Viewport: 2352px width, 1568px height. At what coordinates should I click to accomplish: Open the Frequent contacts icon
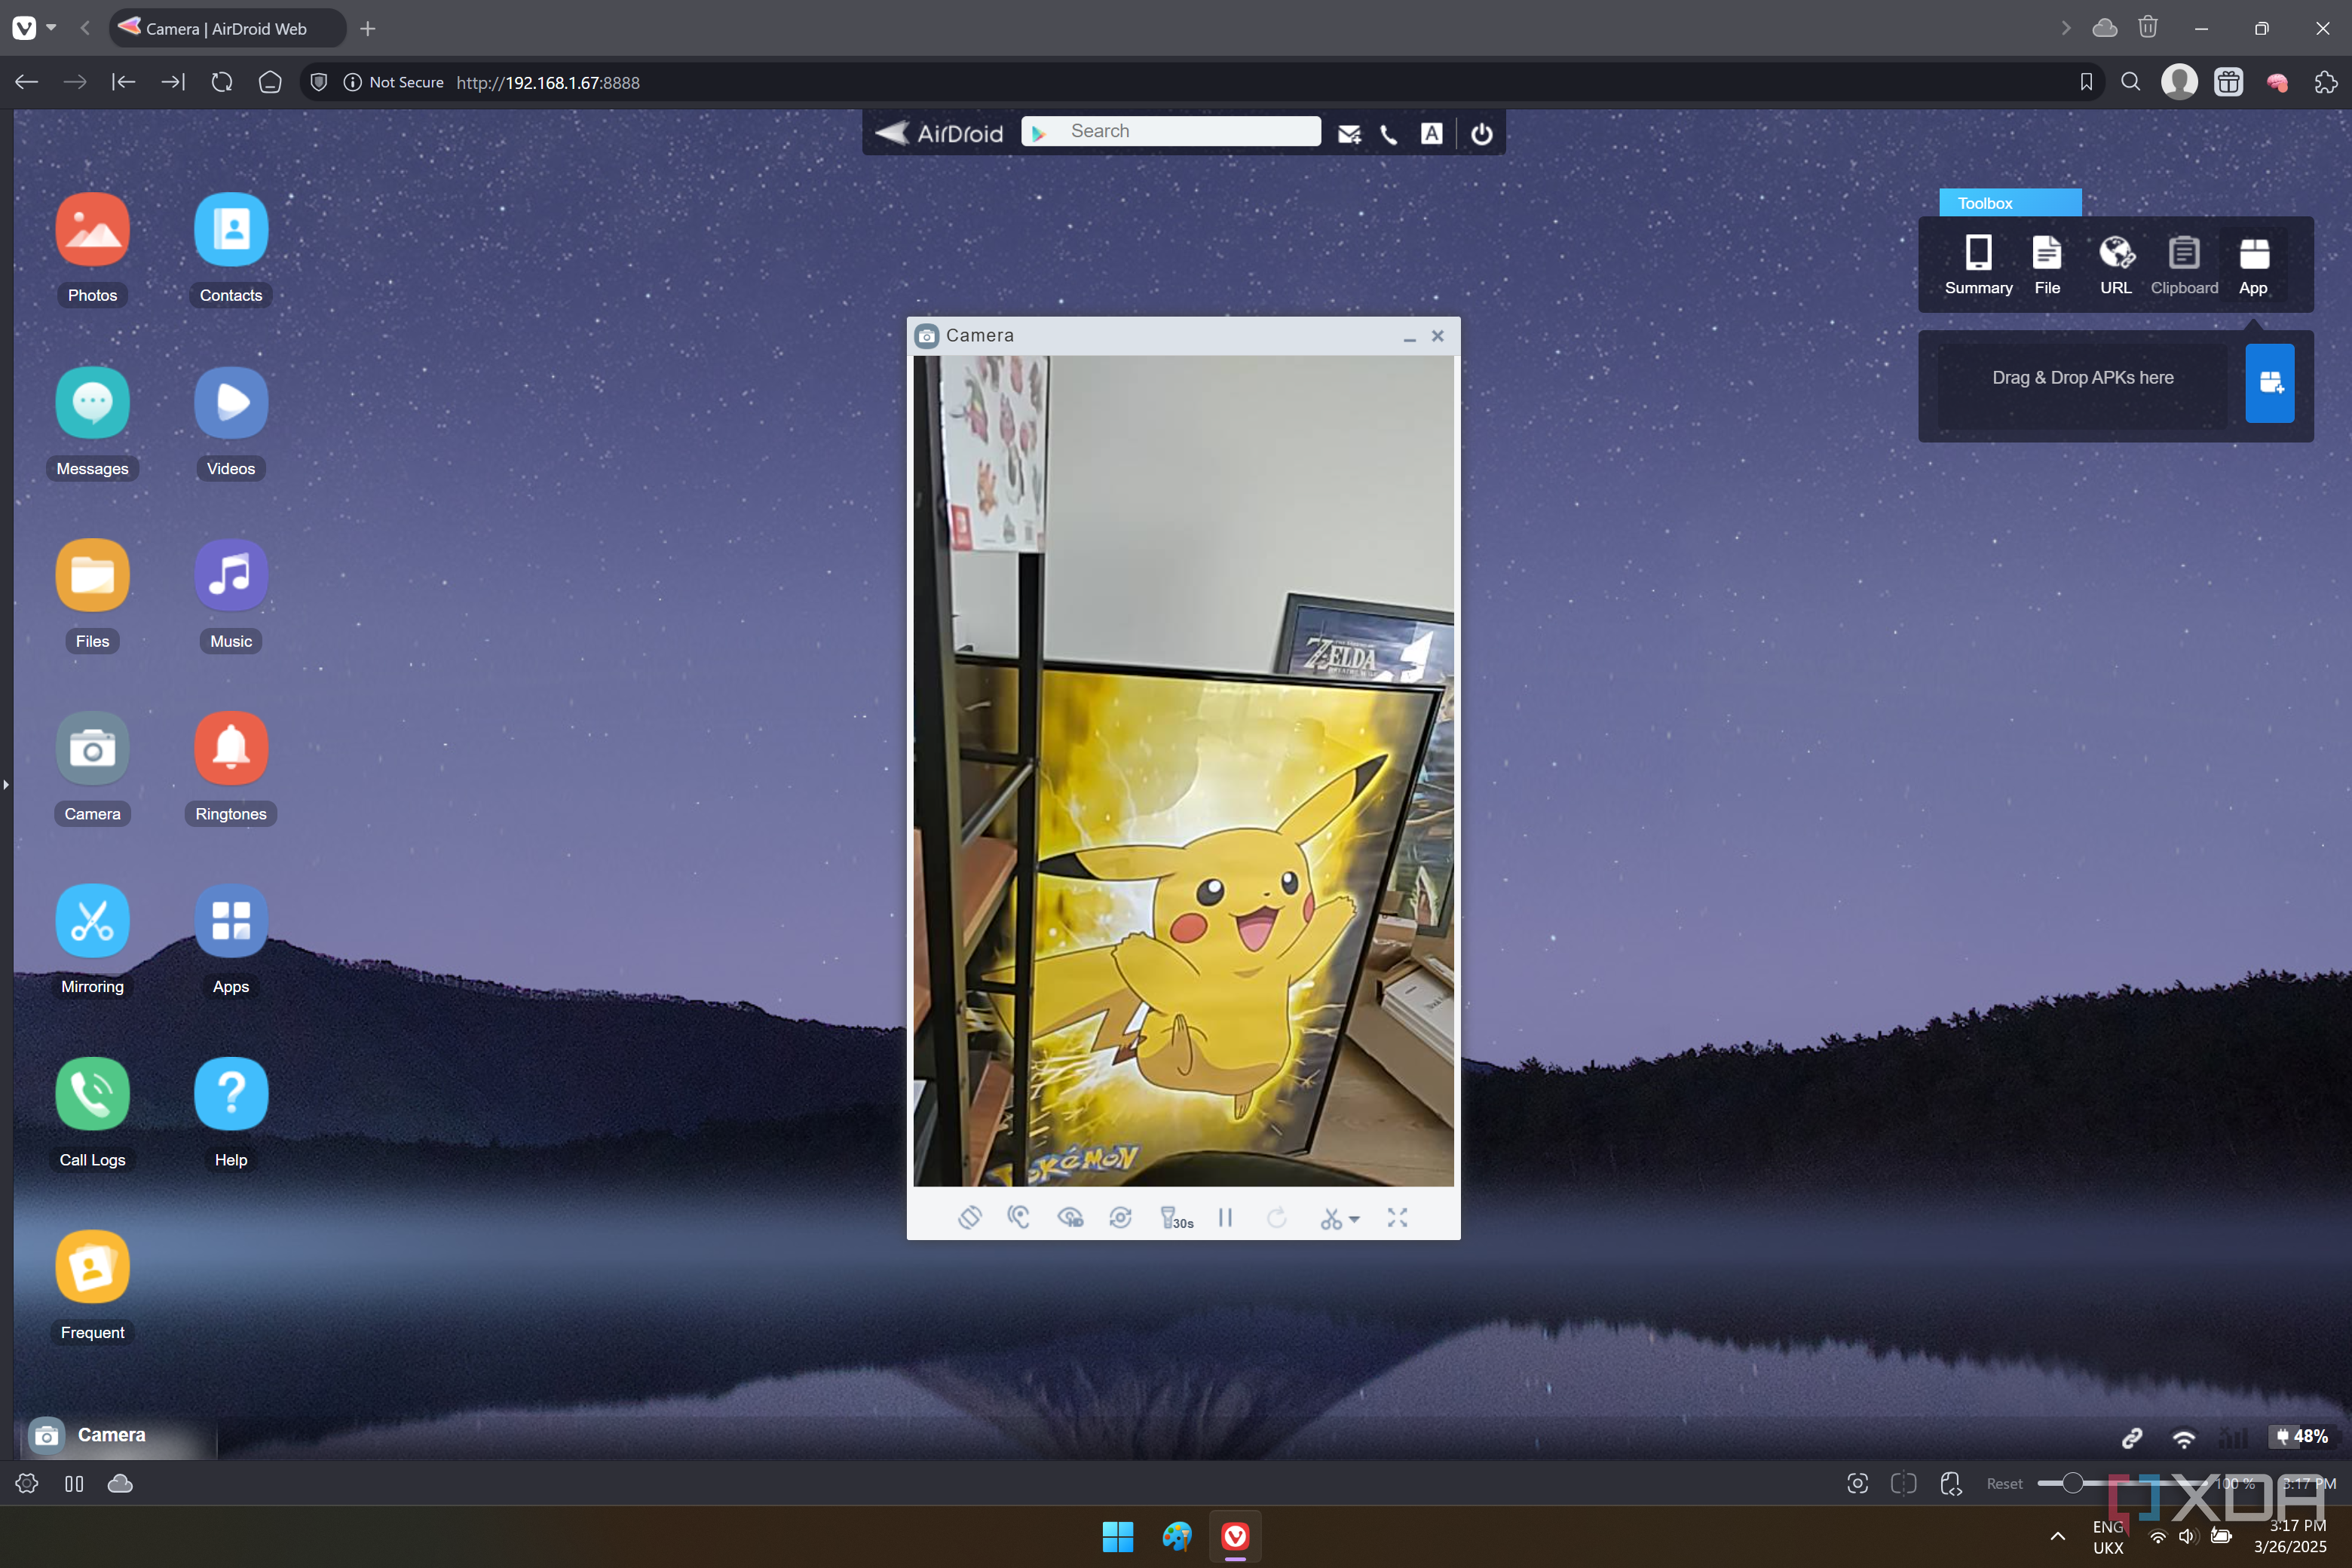(x=92, y=1267)
